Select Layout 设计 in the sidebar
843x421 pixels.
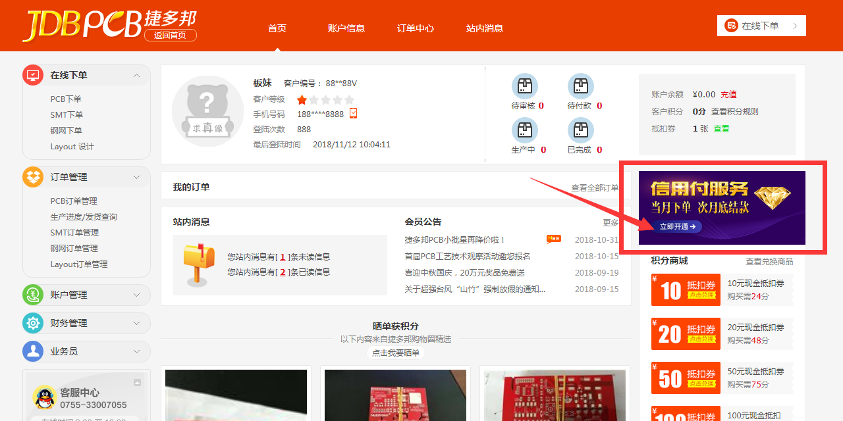[72, 147]
